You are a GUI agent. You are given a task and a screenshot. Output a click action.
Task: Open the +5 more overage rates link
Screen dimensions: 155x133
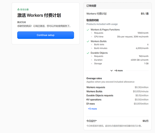coord(92,109)
